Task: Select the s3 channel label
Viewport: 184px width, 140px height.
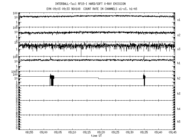Action: pos(179,49)
